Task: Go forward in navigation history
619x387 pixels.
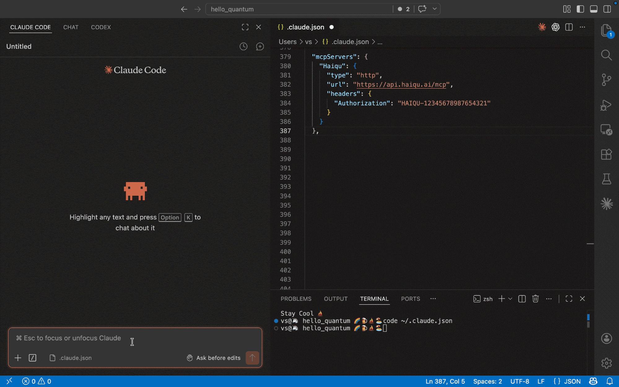Action: (x=198, y=9)
